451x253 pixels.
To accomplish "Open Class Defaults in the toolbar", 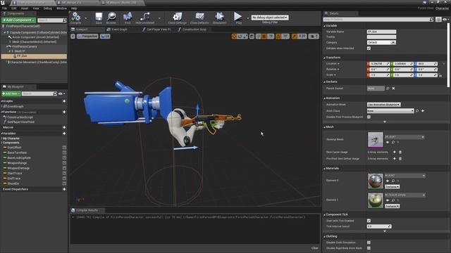I will [199, 18].
